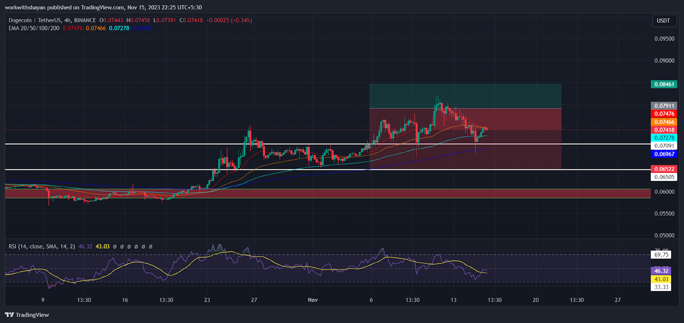Image resolution: width=684 pixels, height=323 pixels.
Task: Click the red 0.07418 current price label
Action: coord(664,130)
